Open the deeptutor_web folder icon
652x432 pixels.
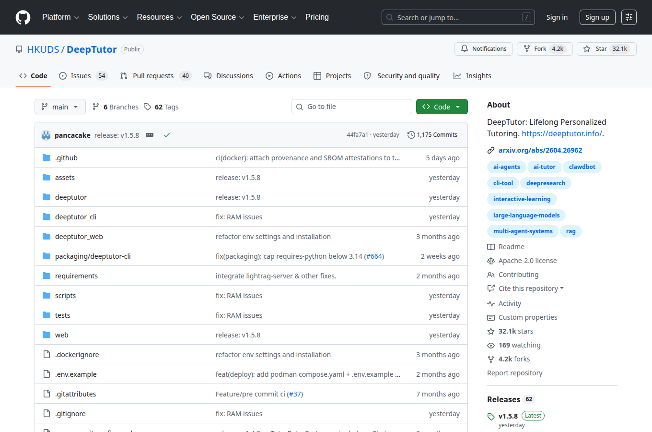tap(47, 236)
